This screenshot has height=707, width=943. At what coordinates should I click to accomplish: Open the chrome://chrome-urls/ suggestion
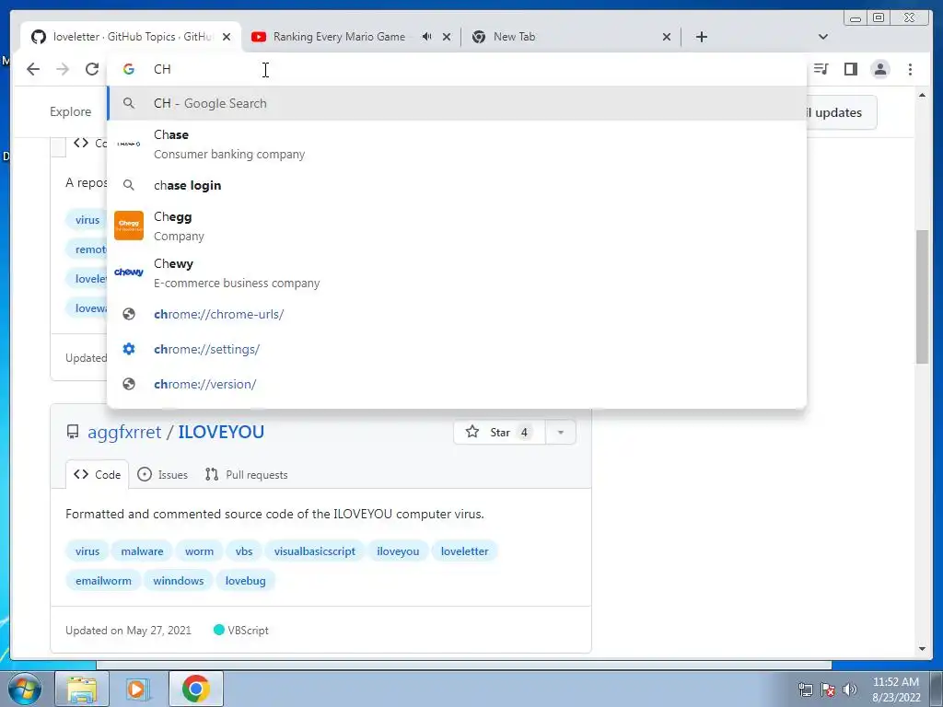[457, 315]
